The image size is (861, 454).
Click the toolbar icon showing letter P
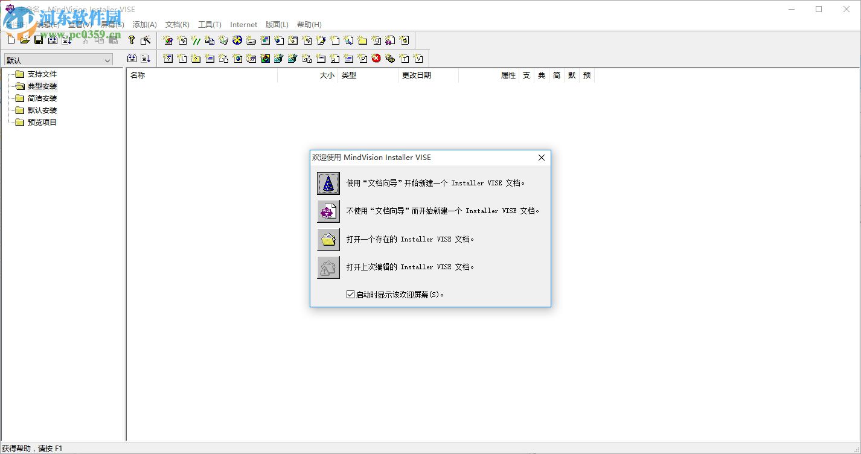(x=362, y=59)
